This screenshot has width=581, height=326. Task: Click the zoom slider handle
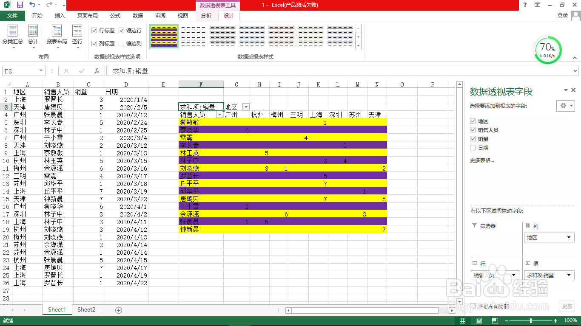(x=530, y=320)
